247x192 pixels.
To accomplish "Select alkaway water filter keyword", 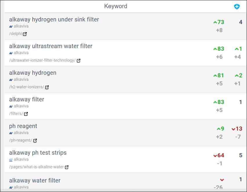I will 35,180.
